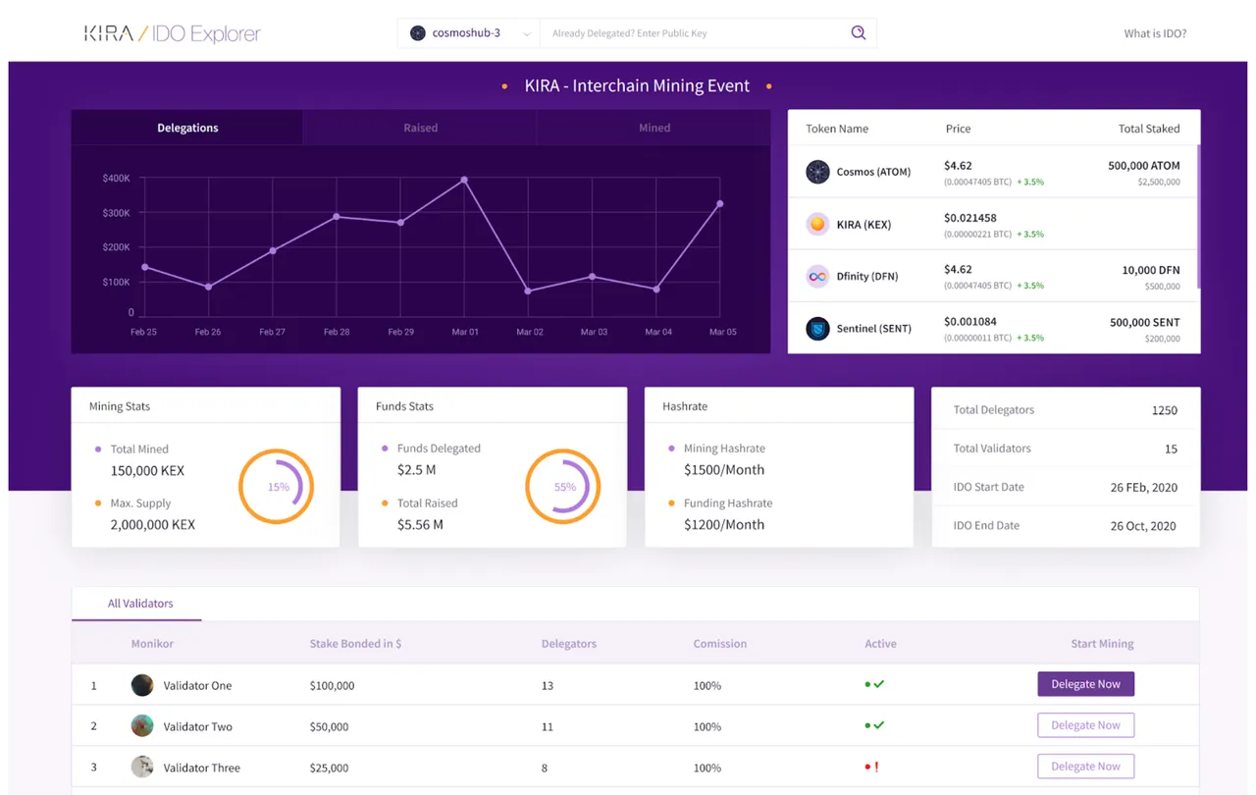Click the $100,000 stake value
The image size is (1256, 795).
(332, 685)
